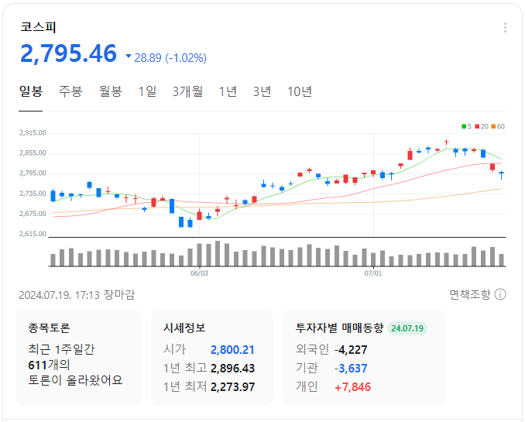Click the 06/03 date axis label
This screenshot has width=525, height=422.
[199, 273]
